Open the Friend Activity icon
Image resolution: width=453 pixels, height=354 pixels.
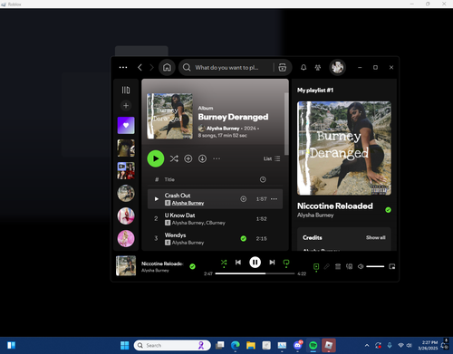tap(318, 67)
